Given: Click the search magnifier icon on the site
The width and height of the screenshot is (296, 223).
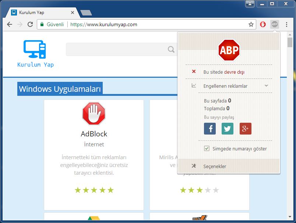Looking at the screenshot, I should [171, 49].
